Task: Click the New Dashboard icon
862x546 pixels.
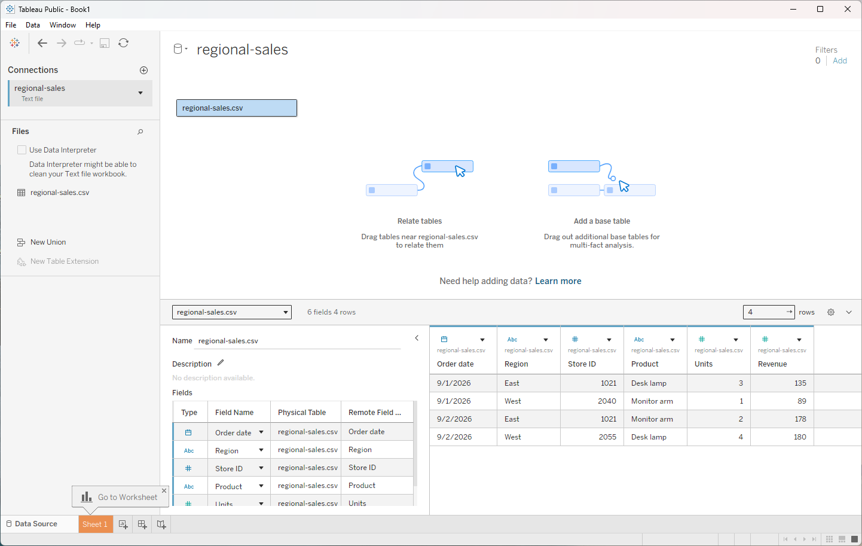Action: 142,524
